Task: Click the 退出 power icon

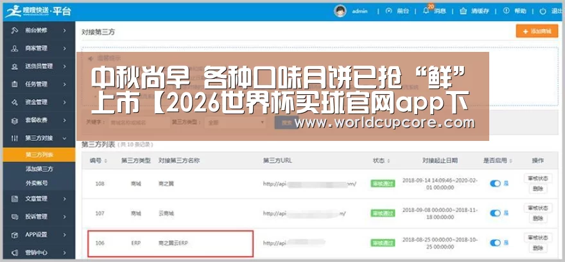Action: 543,11
